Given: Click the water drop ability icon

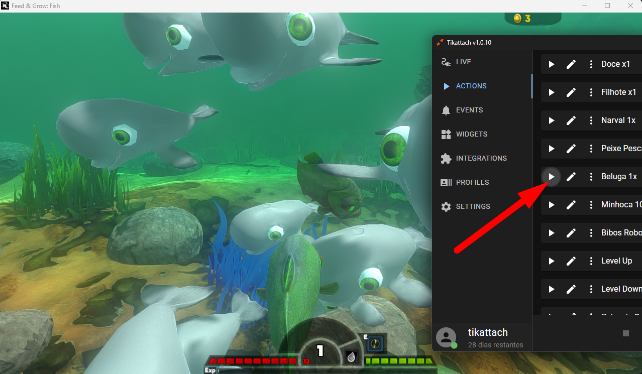Looking at the screenshot, I should (352, 357).
